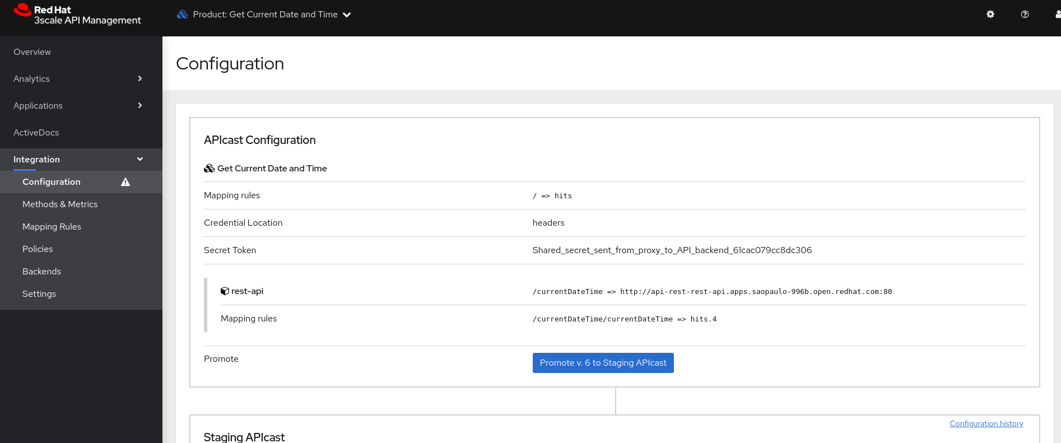Viewport: 1061px width, 443px height.
Task: Click the '/ => hits' mapping rule
Action: (x=552, y=196)
